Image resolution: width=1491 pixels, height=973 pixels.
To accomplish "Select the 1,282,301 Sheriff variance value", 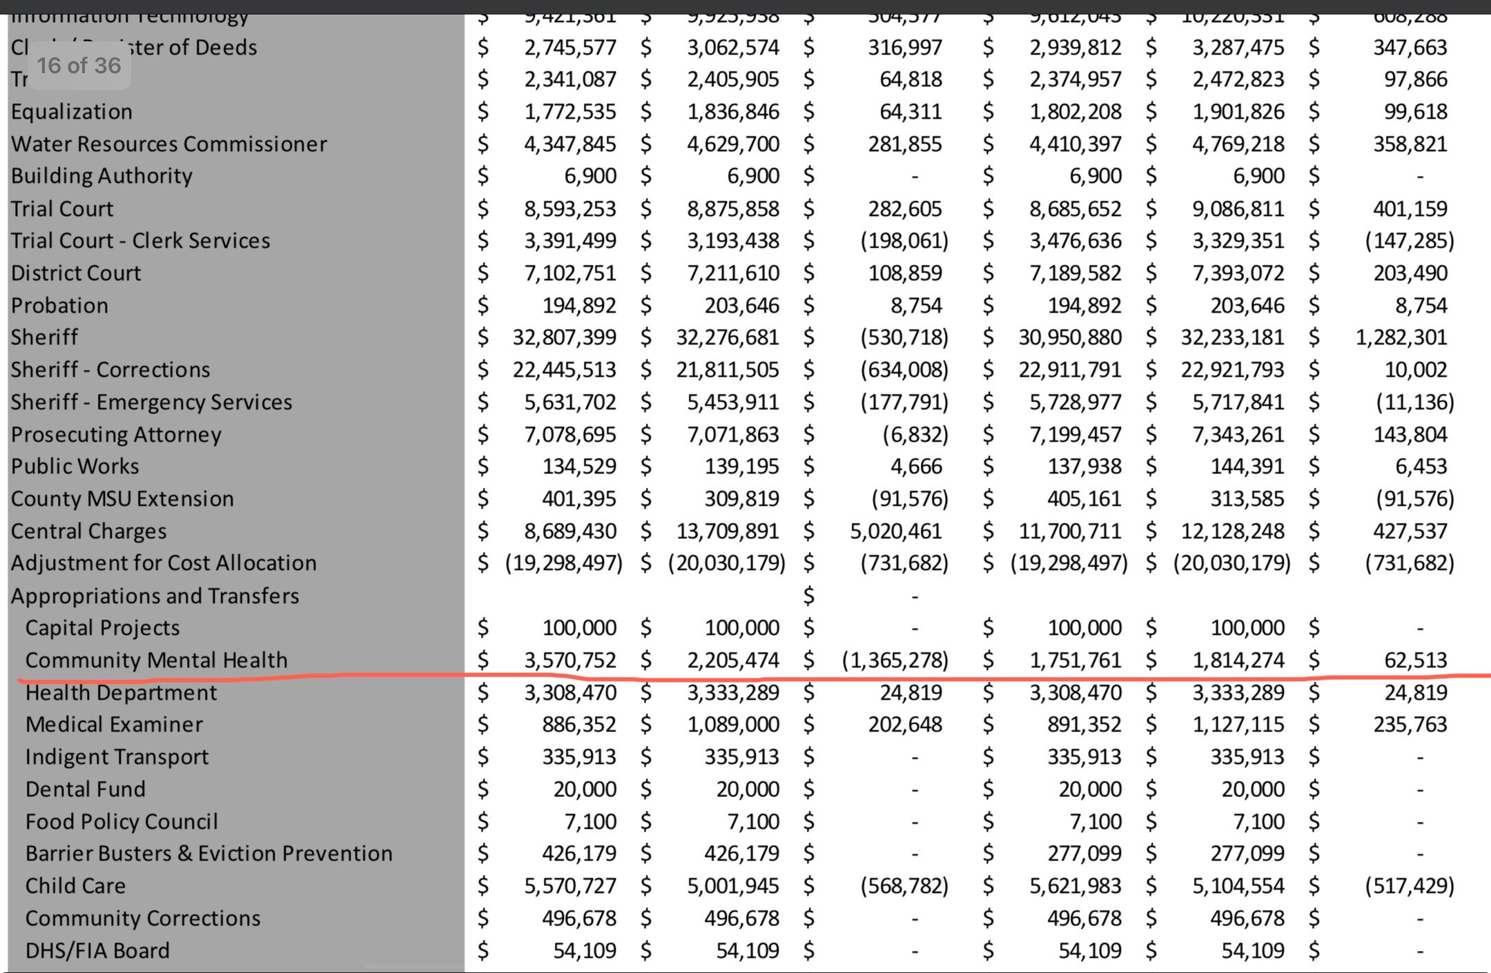I will tap(1401, 337).
